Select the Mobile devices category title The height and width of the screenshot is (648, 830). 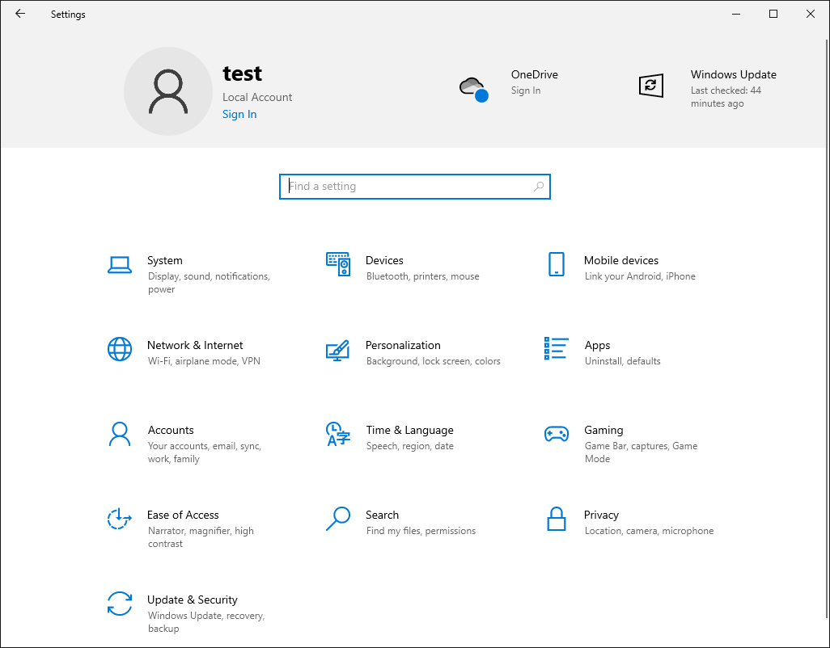pos(621,261)
